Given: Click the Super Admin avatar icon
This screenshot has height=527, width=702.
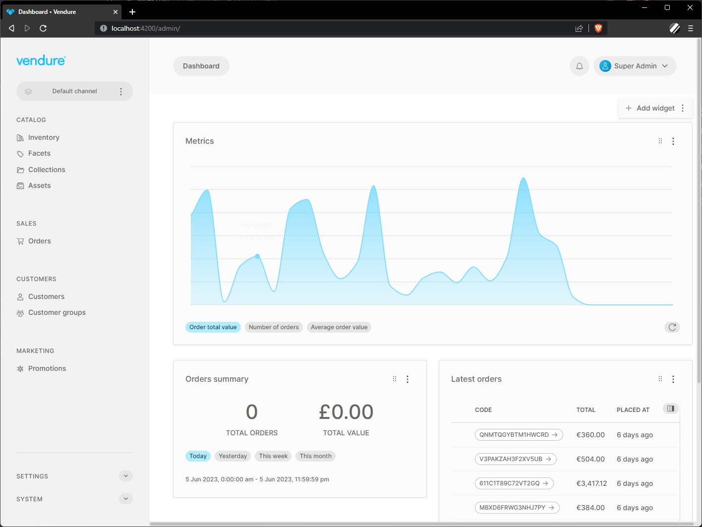Looking at the screenshot, I should [605, 66].
